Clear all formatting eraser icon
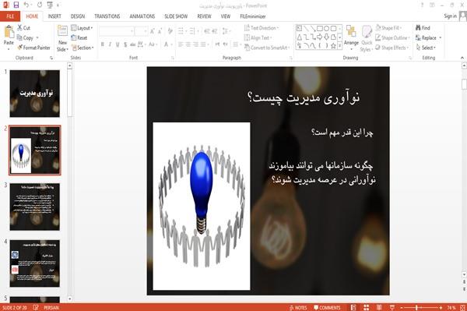The image size is (467, 311). point(170,31)
